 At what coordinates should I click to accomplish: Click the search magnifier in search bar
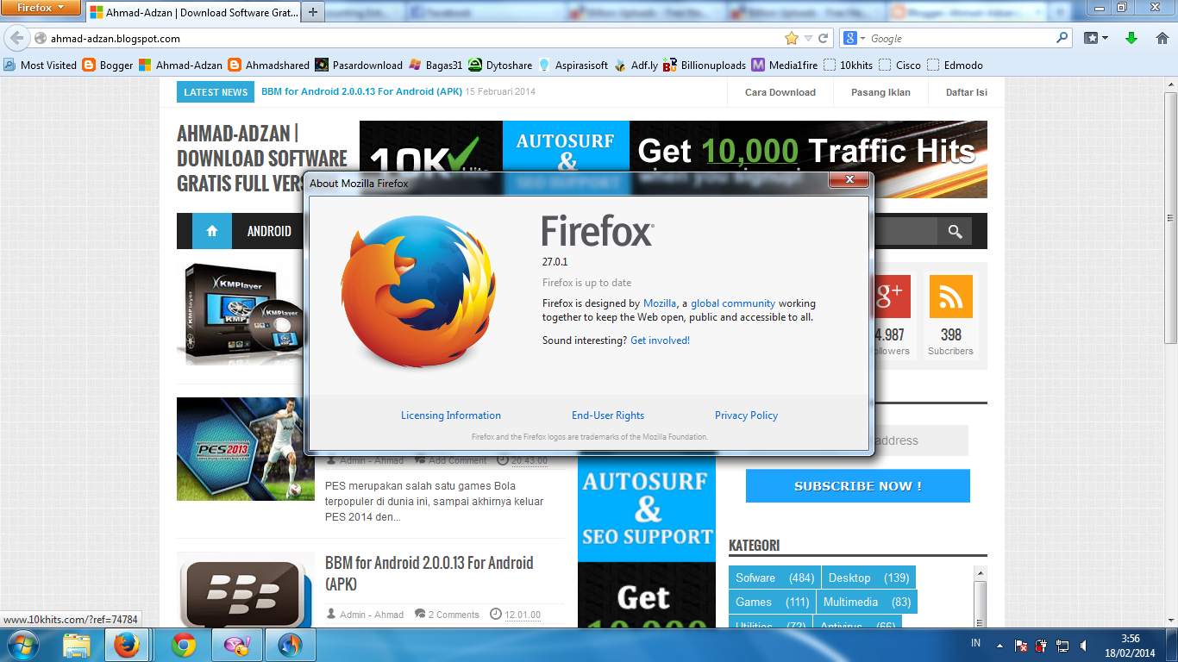(1062, 39)
